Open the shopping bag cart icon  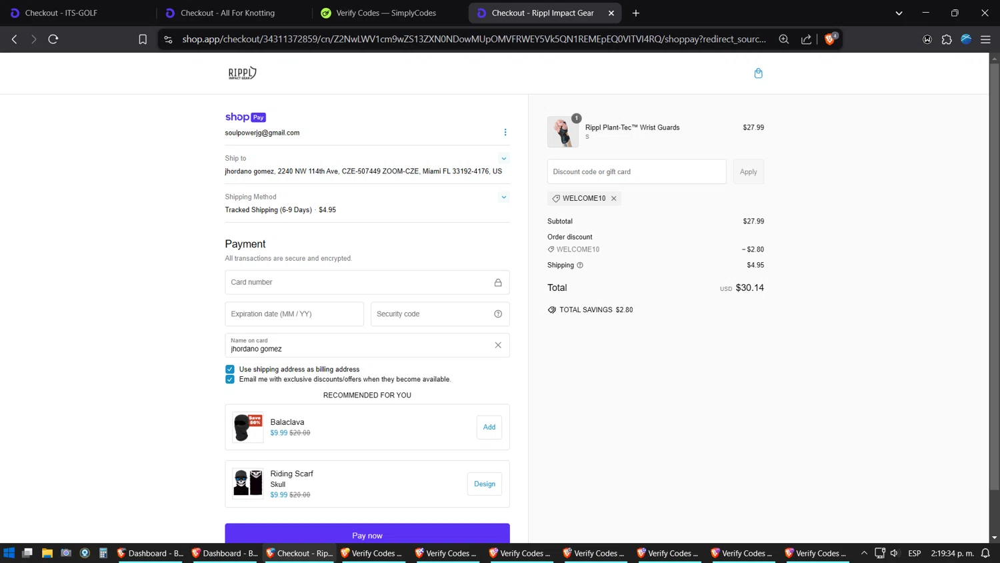point(758,73)
